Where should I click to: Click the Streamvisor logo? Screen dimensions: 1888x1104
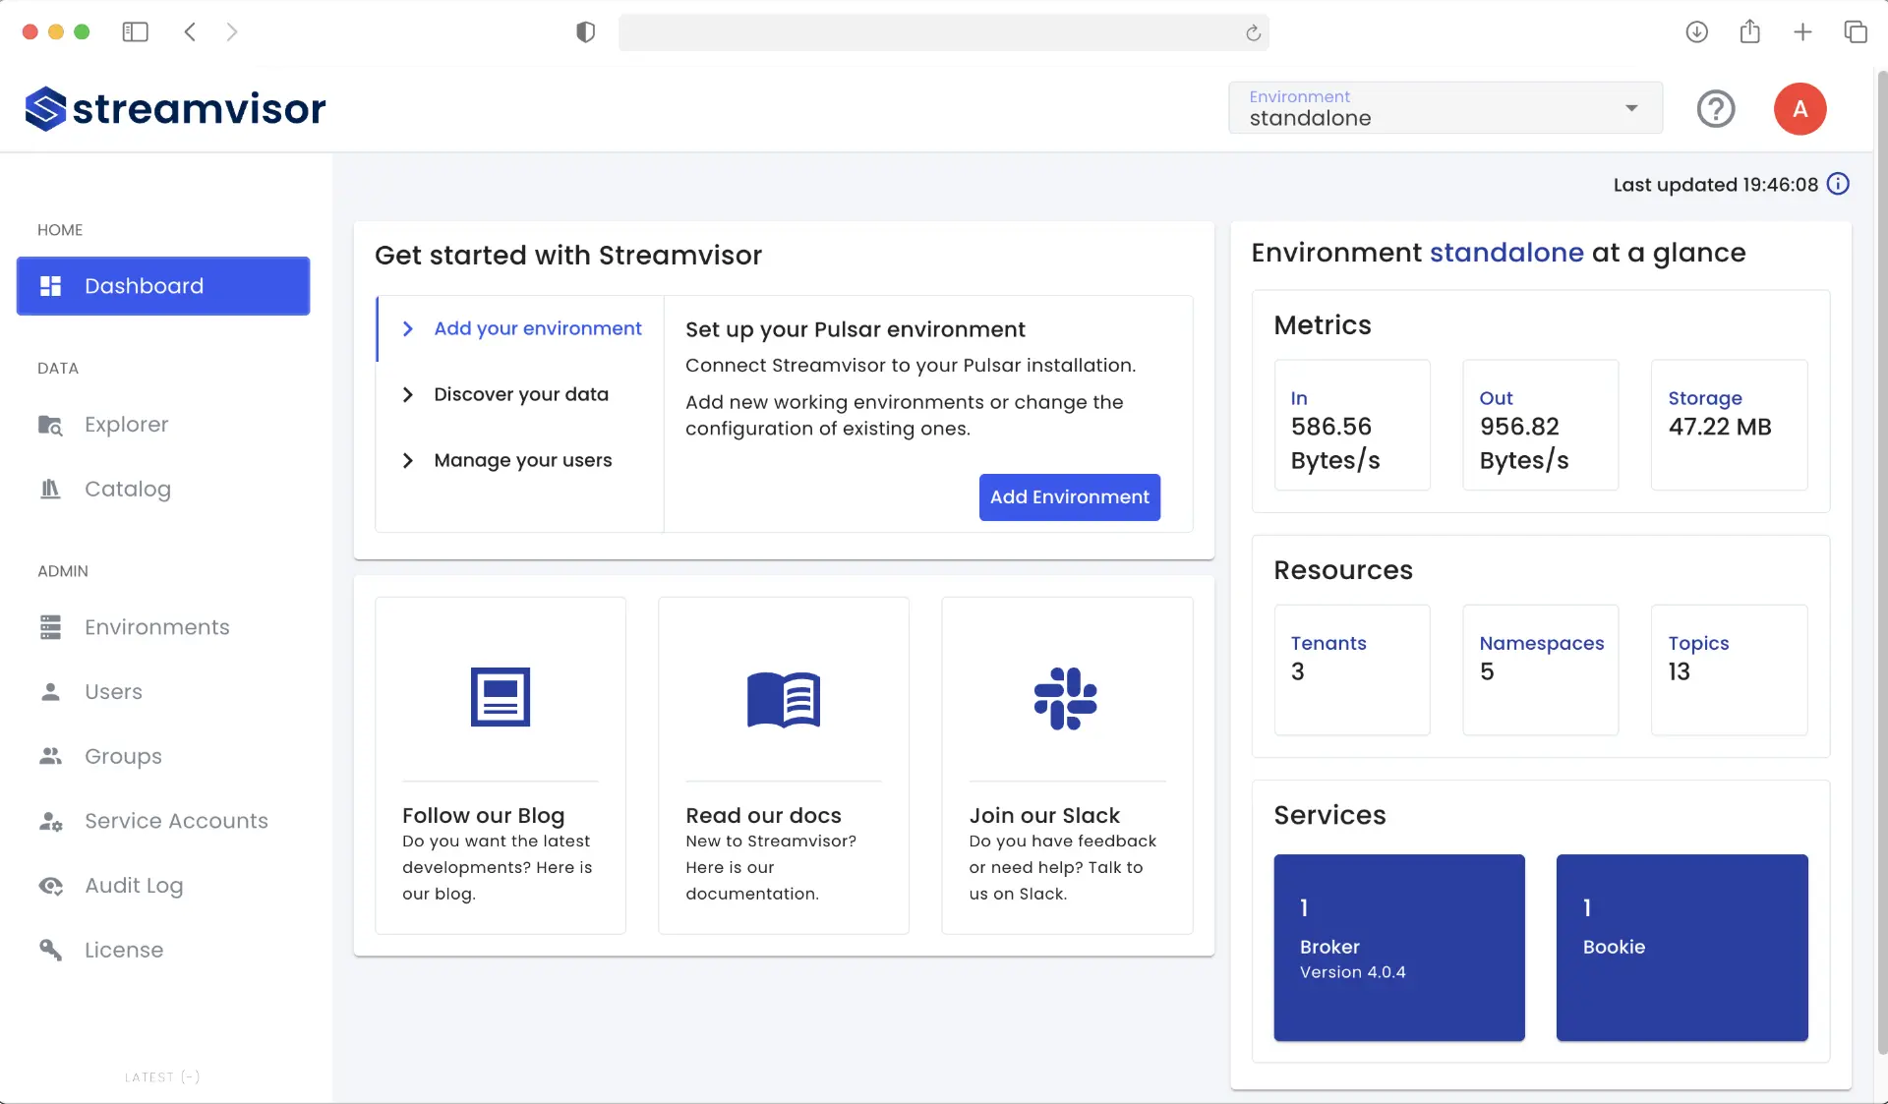click(x=175, y=108)
